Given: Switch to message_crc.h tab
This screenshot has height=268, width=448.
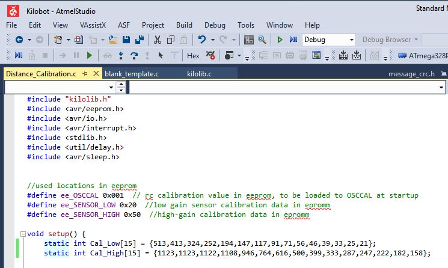Looking at the screenshot, I should (411, 74).
